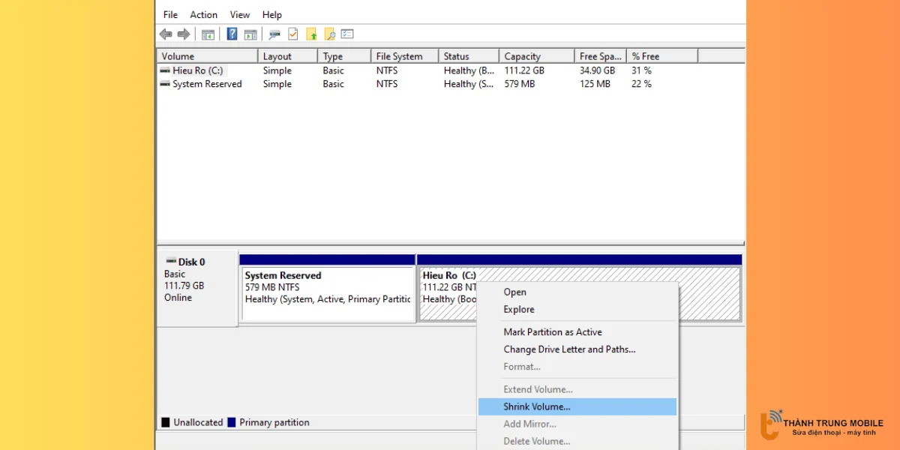Click the checklist settings toolbar icon
The height and width of the screenshot is (450, 900).
(347, 34)
